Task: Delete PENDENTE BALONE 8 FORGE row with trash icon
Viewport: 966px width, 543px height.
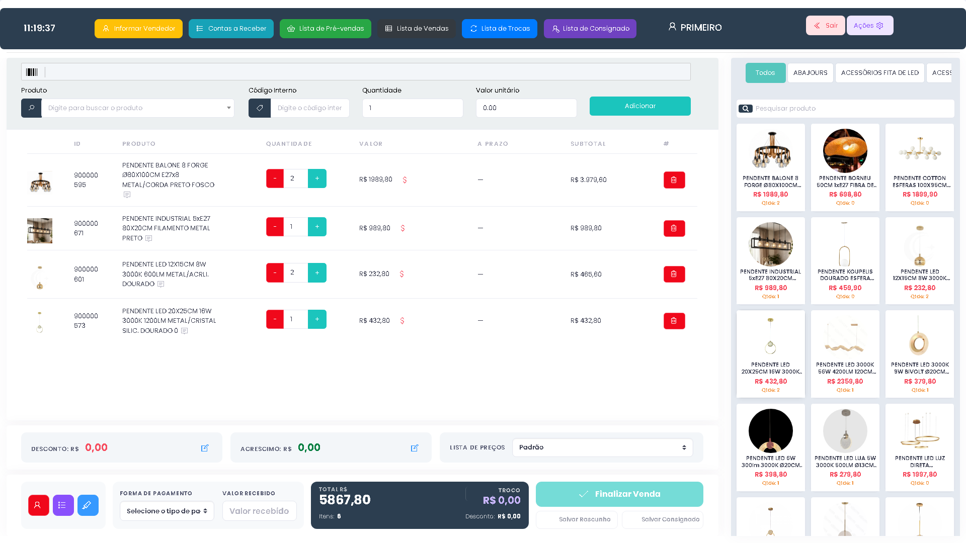Action: (x=674, y=180)
